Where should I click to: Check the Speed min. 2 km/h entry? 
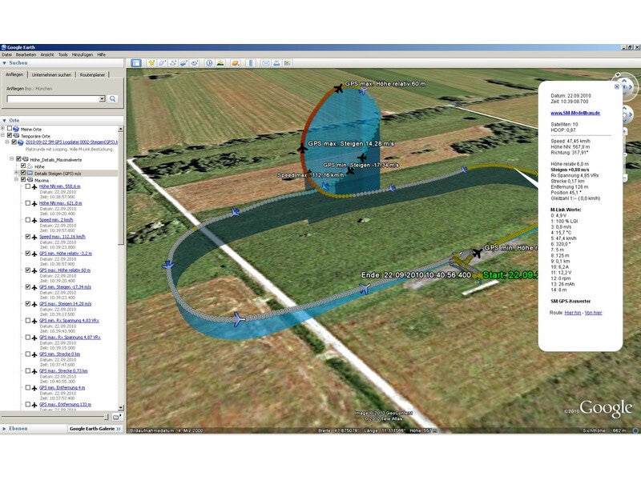27,219
